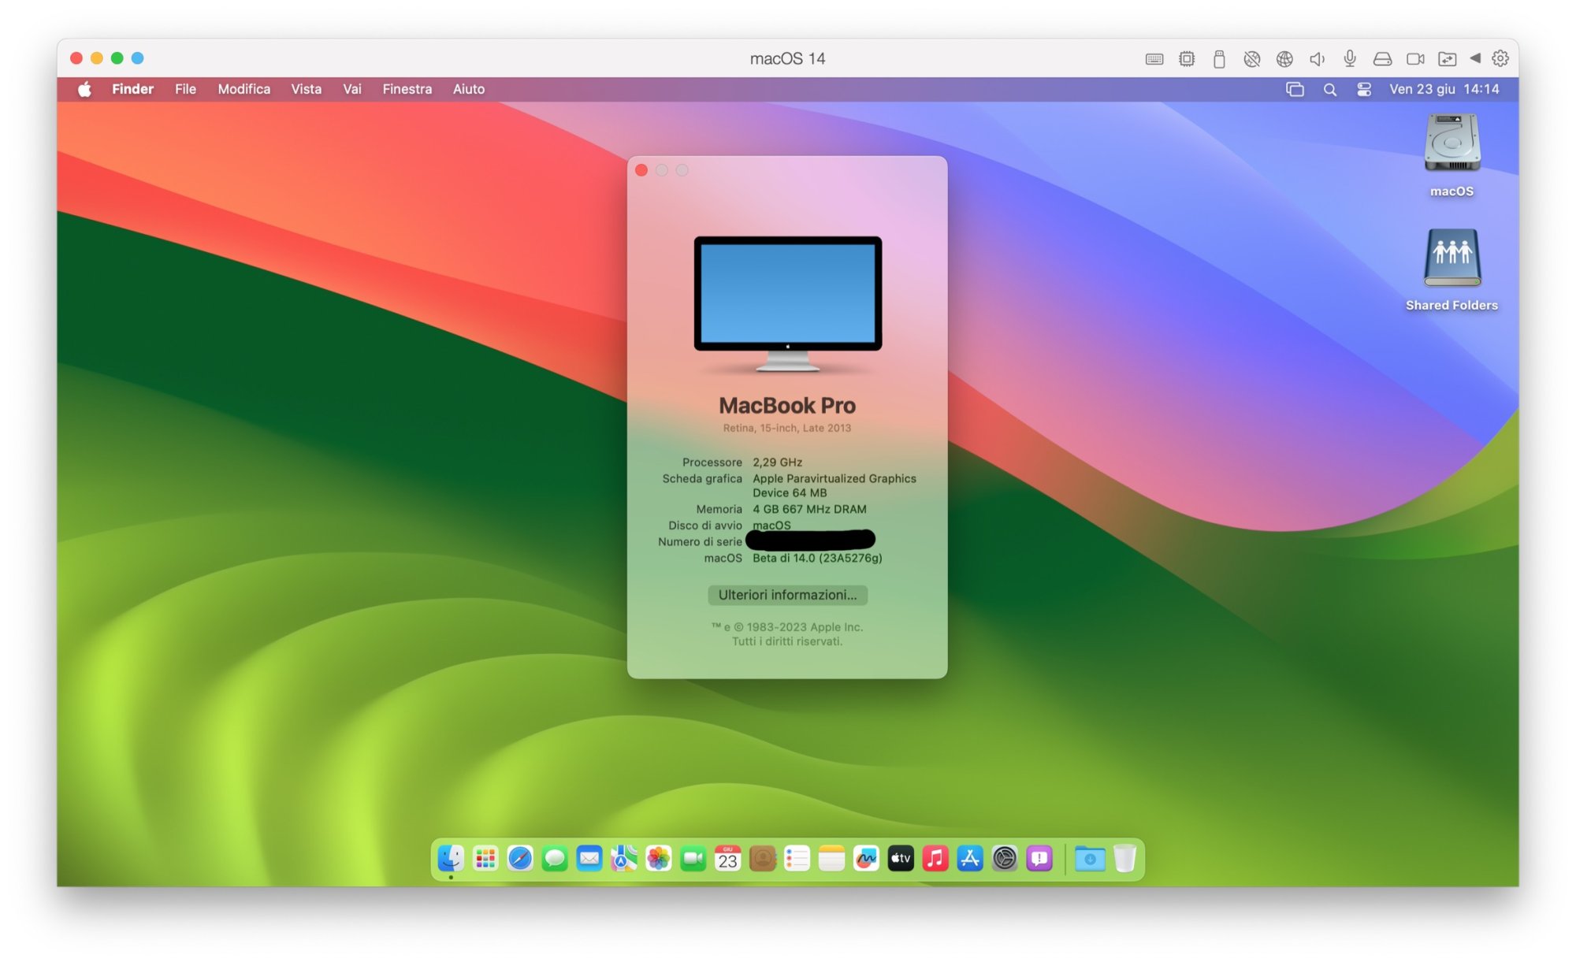Image resolution: width=1576 pixels, height=962 pixels.
Task: Open Contacts from the Dock
Action: pyautogui.click(x=763, y=858)
